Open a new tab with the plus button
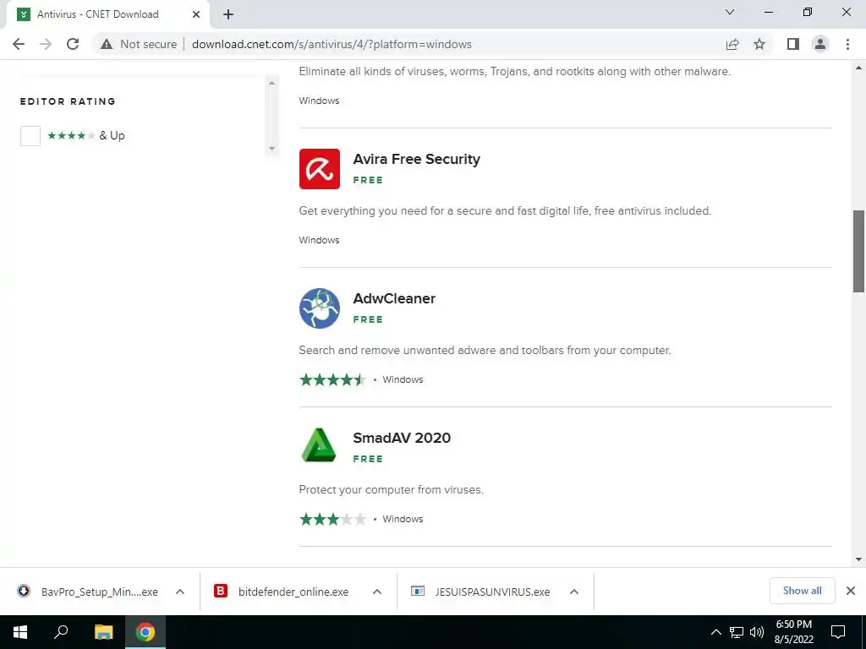Image resolution: width=866 pixels, height=649 pixels. point(228,14)
